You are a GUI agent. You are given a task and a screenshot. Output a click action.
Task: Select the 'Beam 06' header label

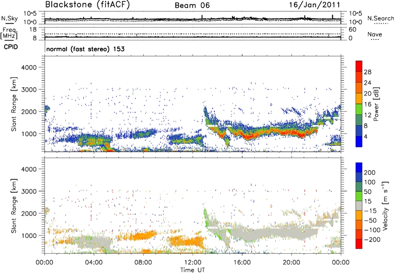[192, 5]
